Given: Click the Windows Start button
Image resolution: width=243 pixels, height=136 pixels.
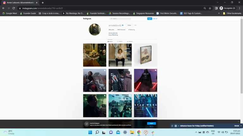Looking at the screenshot, I should click(x=90, y=132).
